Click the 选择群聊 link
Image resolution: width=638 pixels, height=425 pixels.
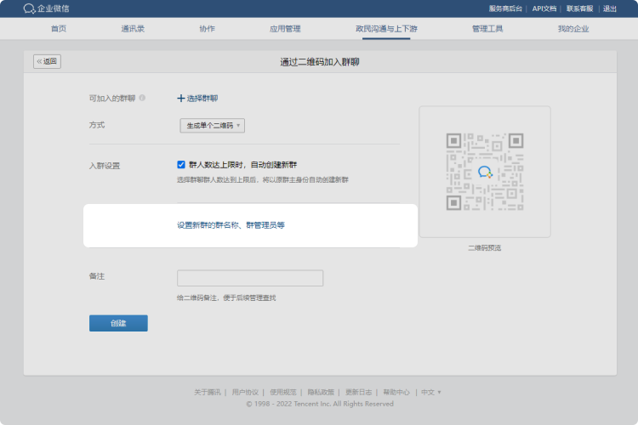[202, 98]
